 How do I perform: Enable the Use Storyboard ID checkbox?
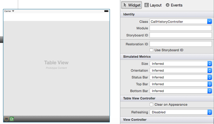point(152,50)
